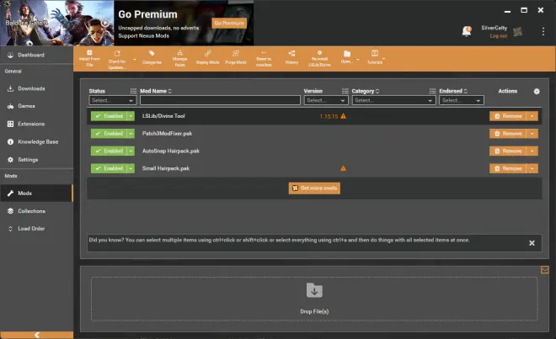Open the Remove dropdown arrow for Small Hairpack.pak
This screenshot has height=339, width=556.
(532, 169)
